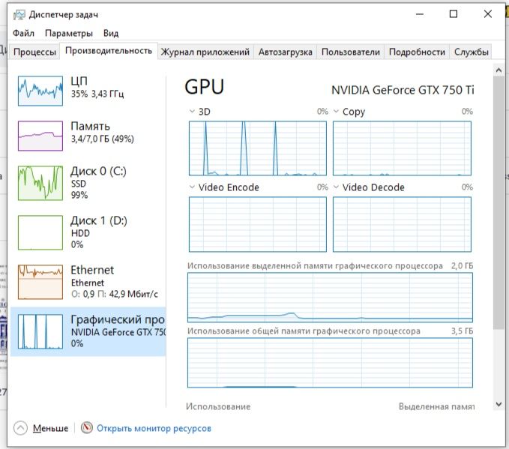Select the Память memory graph thumbnail
The image size is (509, 449).
40,136
